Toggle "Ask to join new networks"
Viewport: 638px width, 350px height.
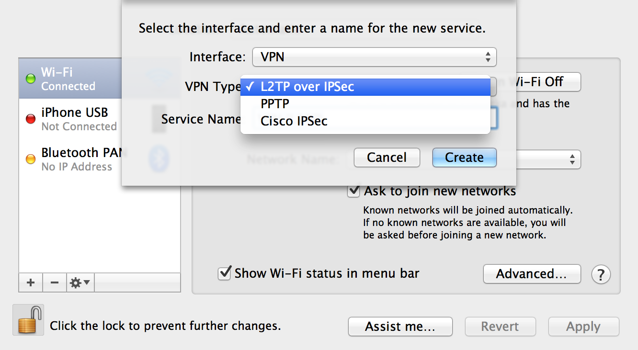point(353,191)
